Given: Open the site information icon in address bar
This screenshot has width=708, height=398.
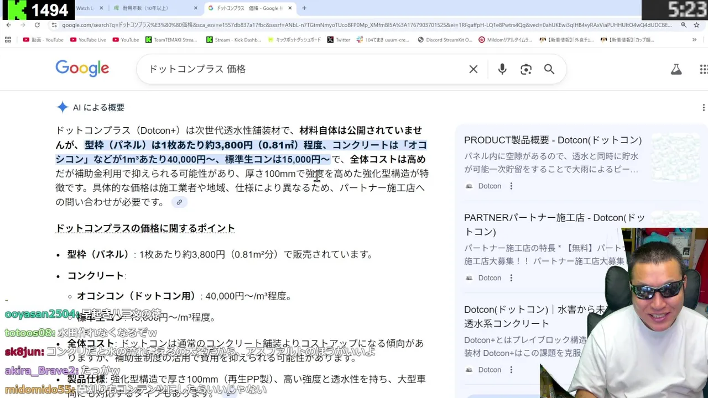Looking at the screenshot, I should [x=54, y=25].
